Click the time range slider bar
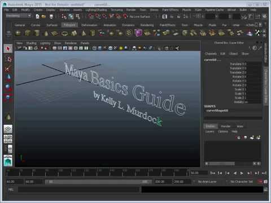 pos(98,182)
